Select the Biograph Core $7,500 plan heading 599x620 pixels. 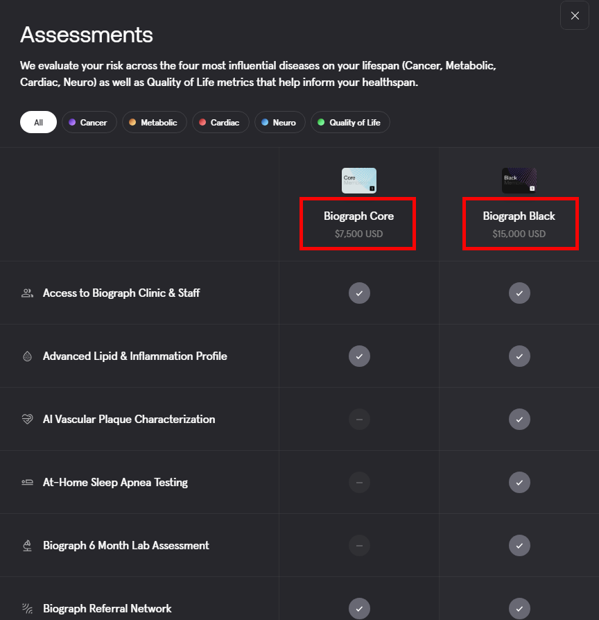[x=358, y=224]
